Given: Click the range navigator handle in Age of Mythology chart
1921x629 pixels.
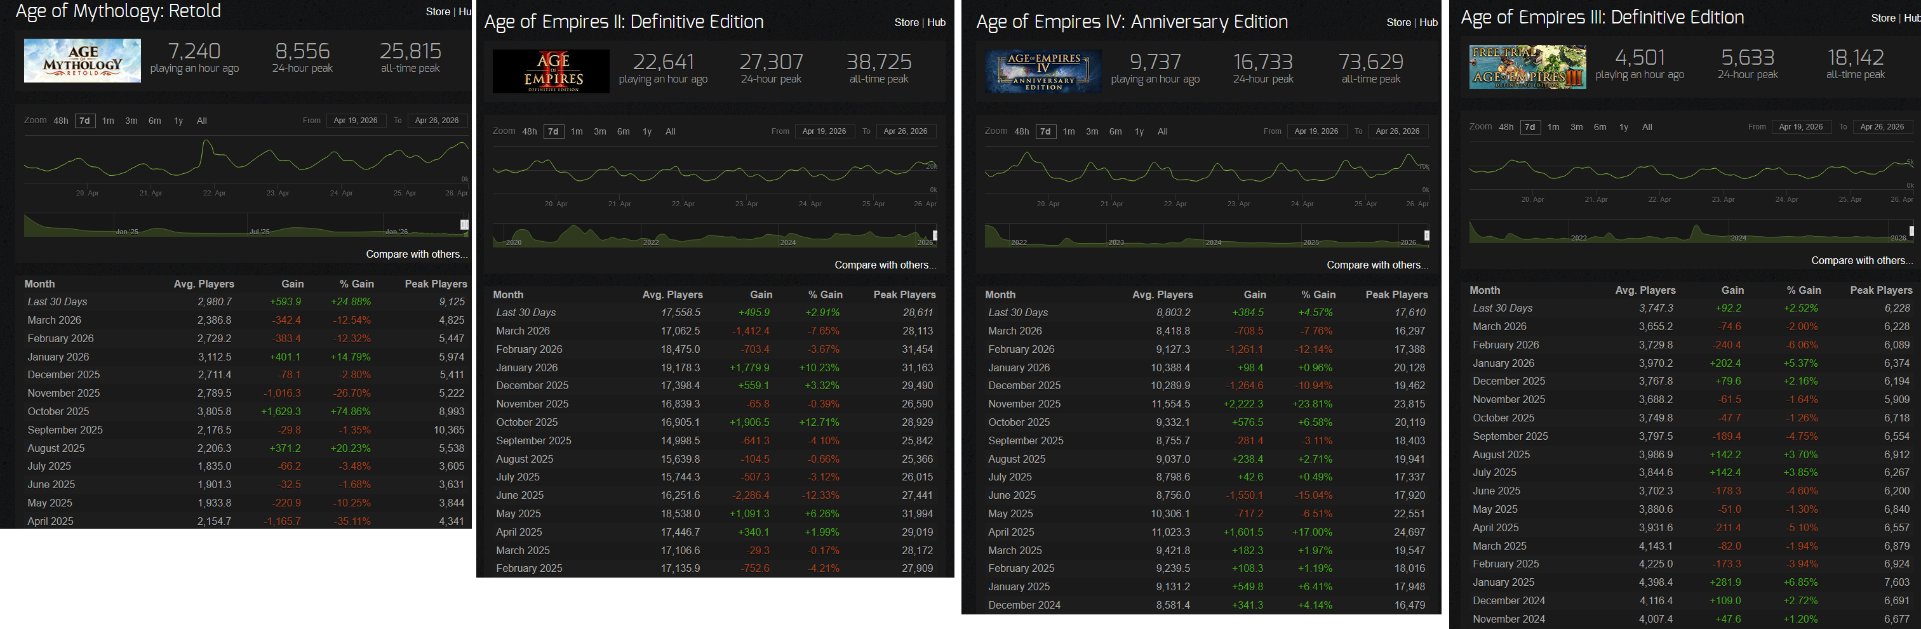Looking at the screenshot, I should point(465,224).
